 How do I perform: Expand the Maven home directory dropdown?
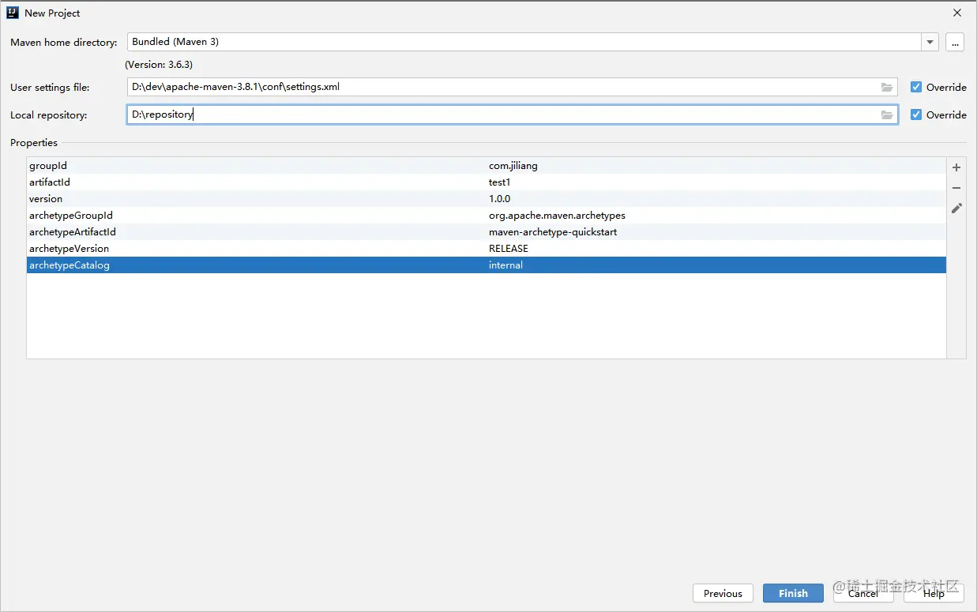(x=930, y=43)
